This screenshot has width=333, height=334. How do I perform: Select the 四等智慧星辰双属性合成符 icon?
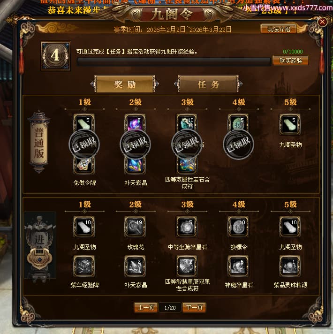tap(187, 266)
